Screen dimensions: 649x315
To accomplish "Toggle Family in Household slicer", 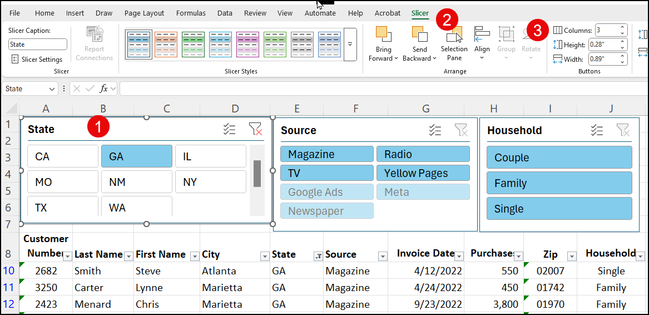I will [x=559, y=183].
